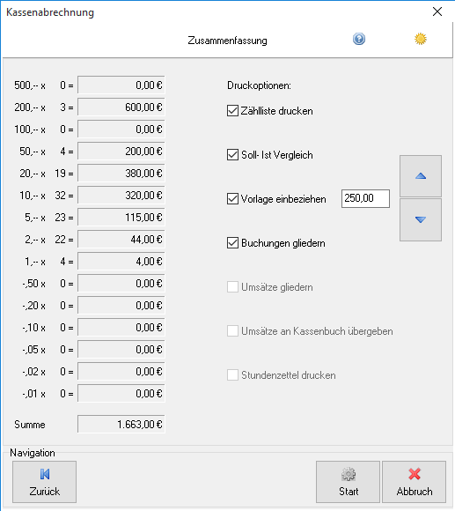The width and height of the screenshot is (455, 511).
Task: Click the Umsätze gliedern checkbox
Action: click(x=232, y=287)
